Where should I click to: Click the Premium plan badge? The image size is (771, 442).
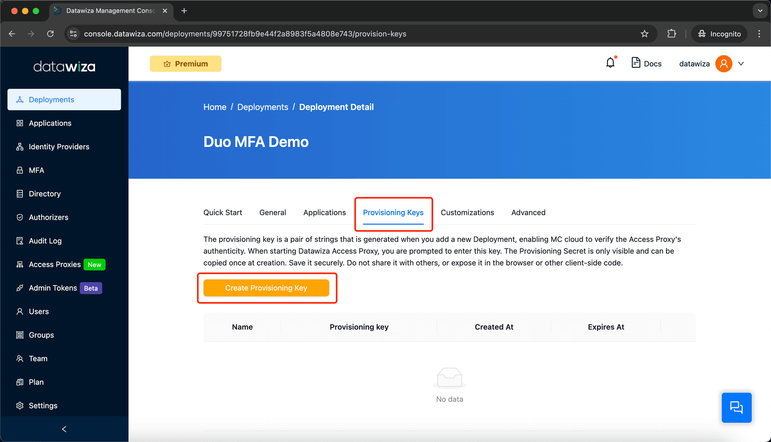tap(186, 64)
